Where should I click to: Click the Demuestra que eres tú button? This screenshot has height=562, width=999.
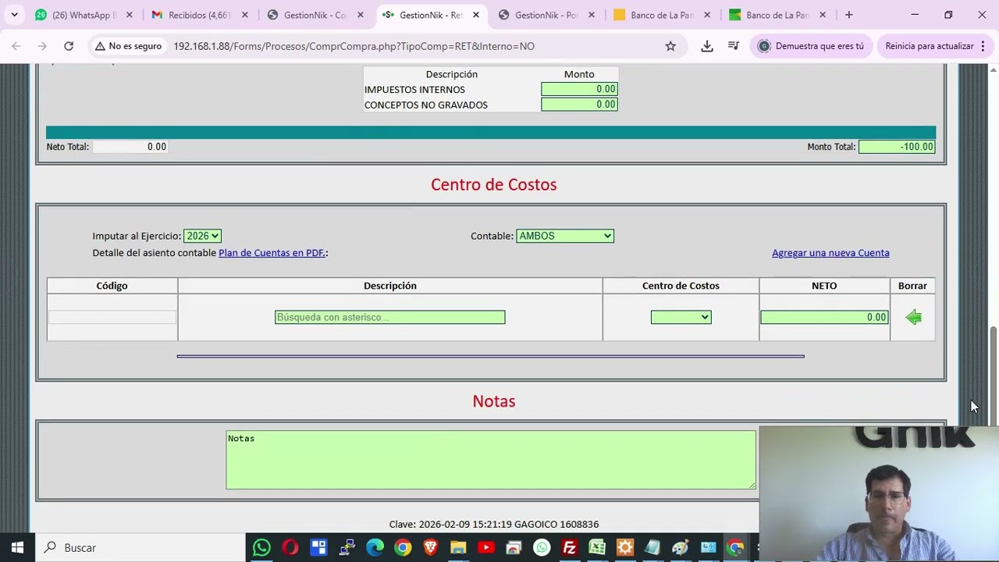point(811,46)
